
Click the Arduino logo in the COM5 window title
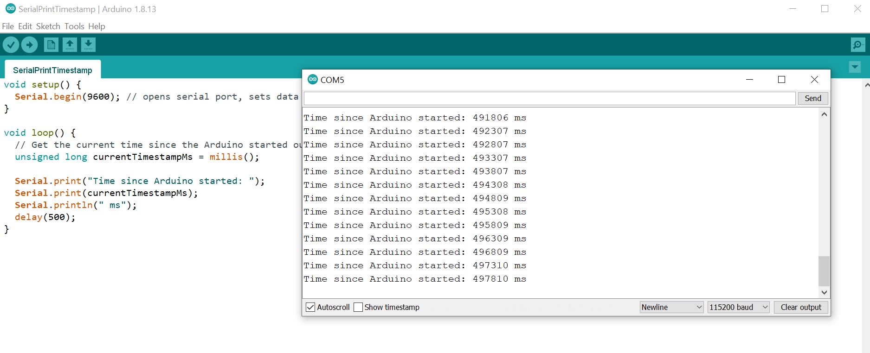(x=313, y=79)
